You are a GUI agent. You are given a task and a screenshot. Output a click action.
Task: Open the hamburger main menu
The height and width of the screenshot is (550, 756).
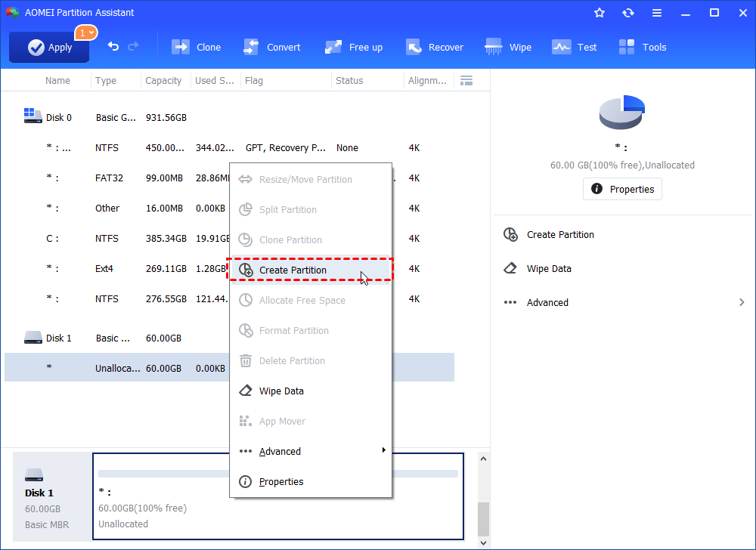click(656, 12)
